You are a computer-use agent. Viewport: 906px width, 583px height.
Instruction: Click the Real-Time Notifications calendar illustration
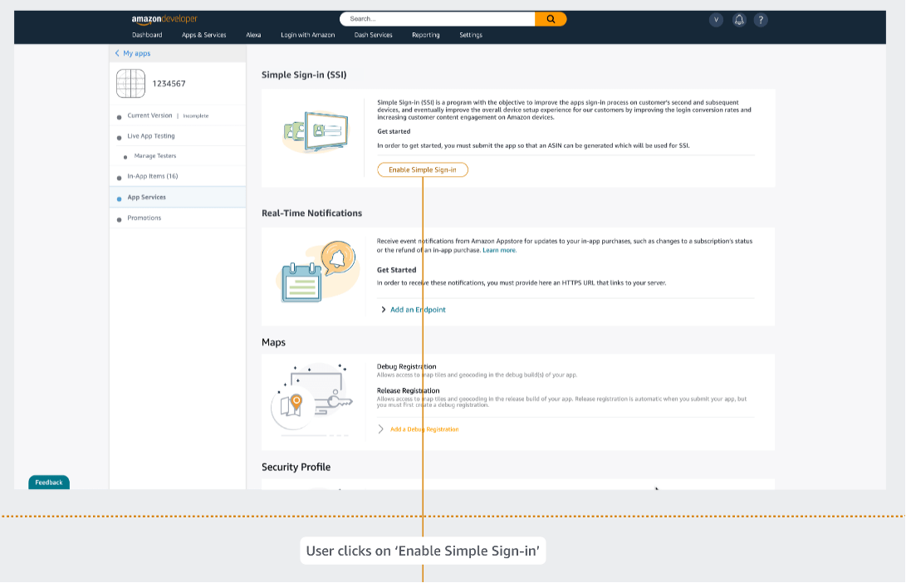[x=317, y=272]
